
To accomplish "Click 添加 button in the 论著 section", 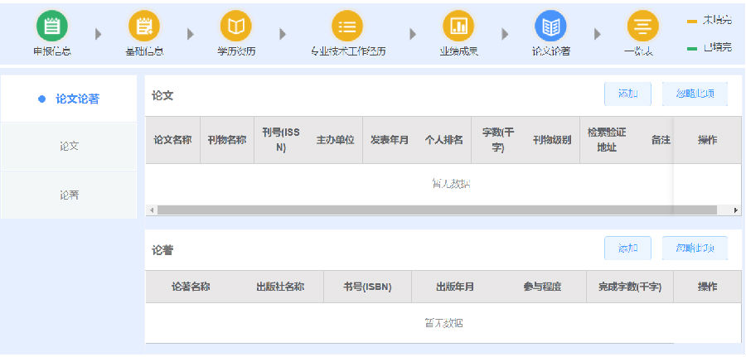I will 627,248.
